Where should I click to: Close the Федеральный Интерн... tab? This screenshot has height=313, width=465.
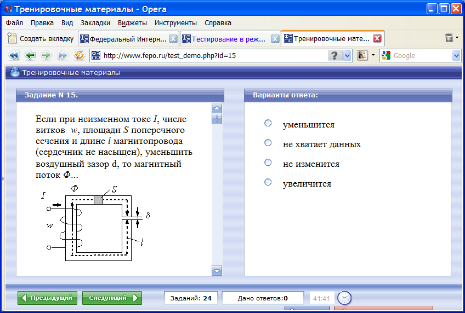pos(173,39)
